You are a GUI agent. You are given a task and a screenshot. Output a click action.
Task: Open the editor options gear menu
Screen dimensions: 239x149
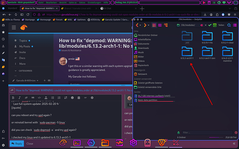pyautogui.click(x=92, y=98)
